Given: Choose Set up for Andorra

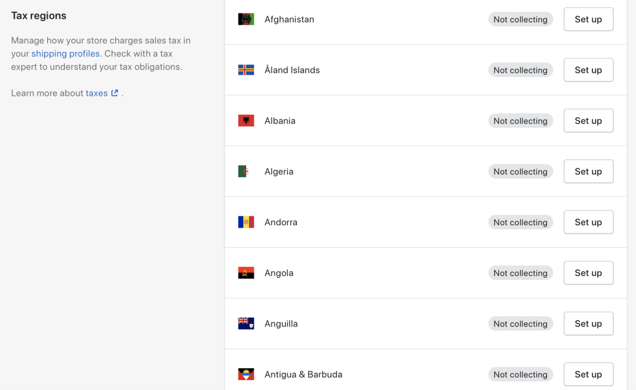Looking at the screenshot, I should tap(588, 222).
